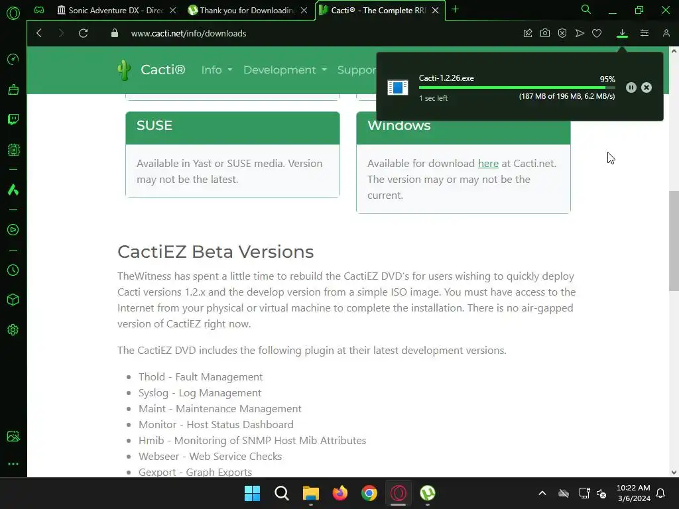Open a new tab with plus
This screenshot has height=509, width=679.
[x=455, y=9]
